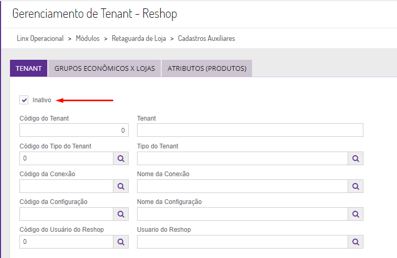Open Retaguarda de Loja breadcrumb
Viewport: 397px width, 258px height.
(139, 39)
